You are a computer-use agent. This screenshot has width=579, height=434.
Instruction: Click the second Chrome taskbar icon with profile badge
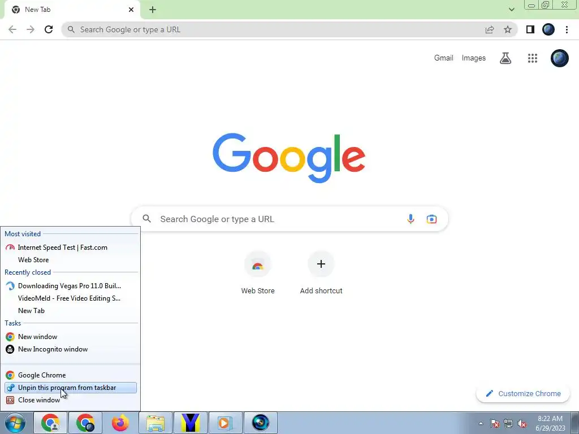pos(85,423)
